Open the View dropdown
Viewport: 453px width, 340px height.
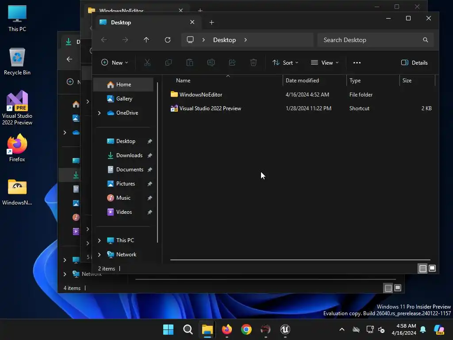pyautogui.click(x=325, y=62)
